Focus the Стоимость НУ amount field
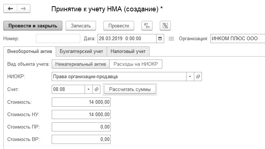This screenshot has height=149, width=265. tap(81, 115)
